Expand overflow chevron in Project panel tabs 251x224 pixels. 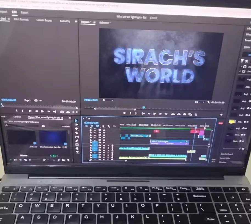70,118
